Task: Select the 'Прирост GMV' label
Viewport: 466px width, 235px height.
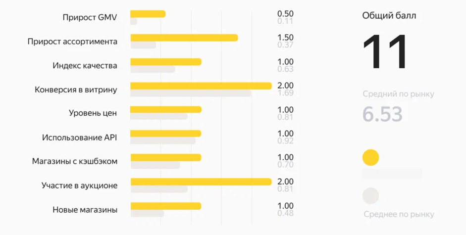Action: click(90, 17)
